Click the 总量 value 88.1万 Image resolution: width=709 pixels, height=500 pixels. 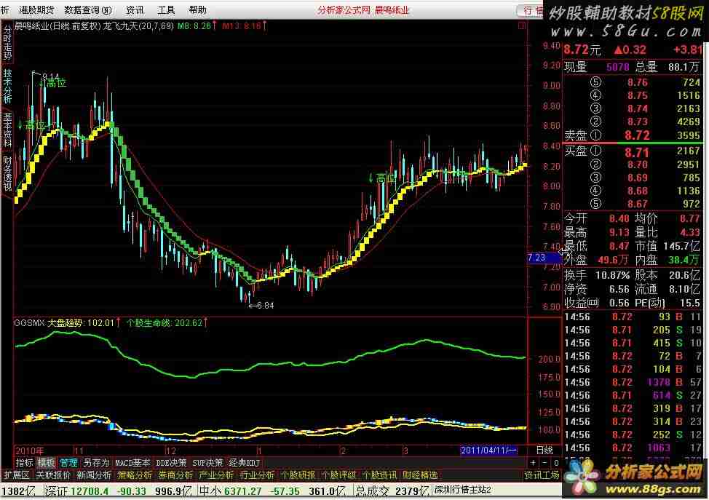684,68
